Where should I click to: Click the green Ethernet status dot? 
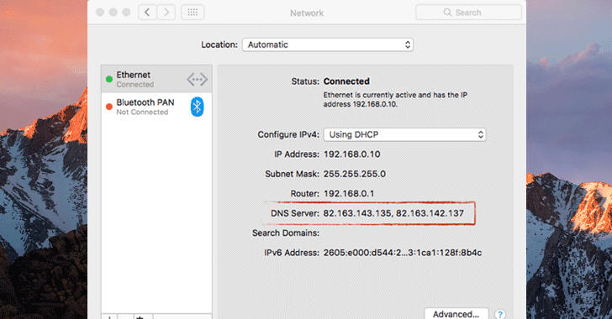pyautogui.click(x=109, y=79)
